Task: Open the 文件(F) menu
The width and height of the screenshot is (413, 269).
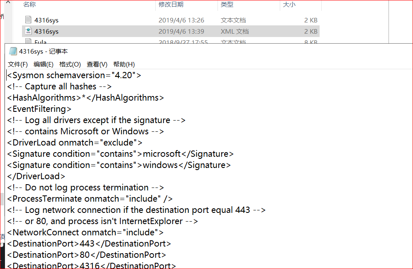Action: tap(18, 64)
